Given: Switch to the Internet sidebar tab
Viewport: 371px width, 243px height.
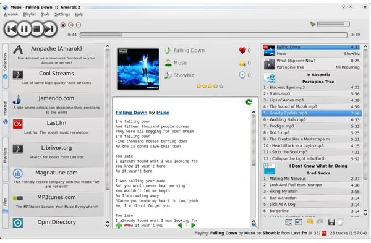Looking at the screenshot, I should 5,113.
